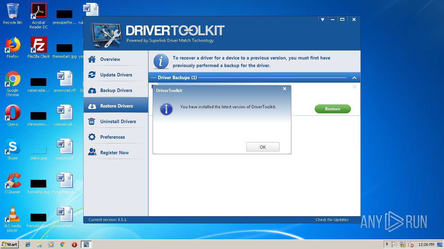Open the Update Drivers section
Screen dimensions: 444x249
click(116, 75)
